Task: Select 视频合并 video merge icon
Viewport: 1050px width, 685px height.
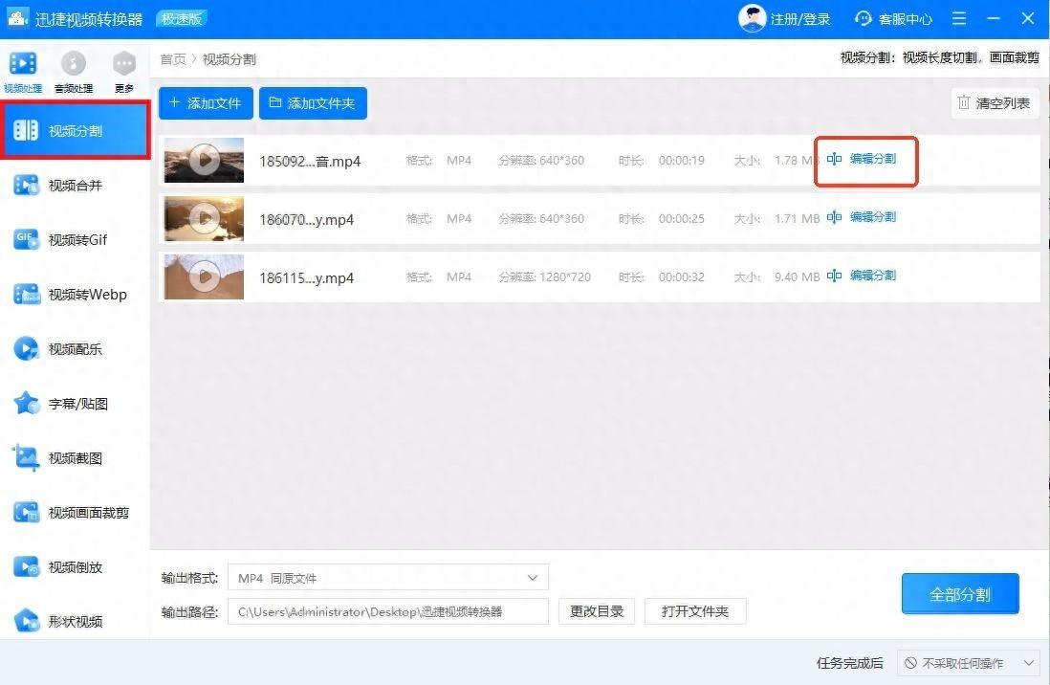Action: [27, 186]
